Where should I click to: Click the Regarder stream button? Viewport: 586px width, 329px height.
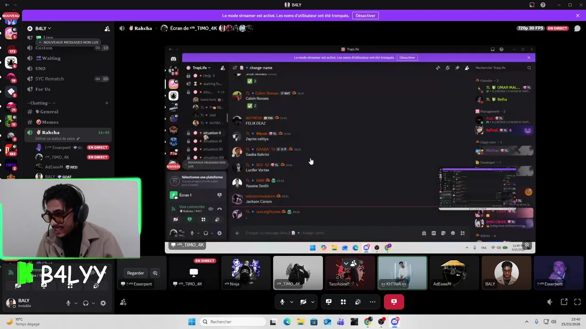(136, 273)
